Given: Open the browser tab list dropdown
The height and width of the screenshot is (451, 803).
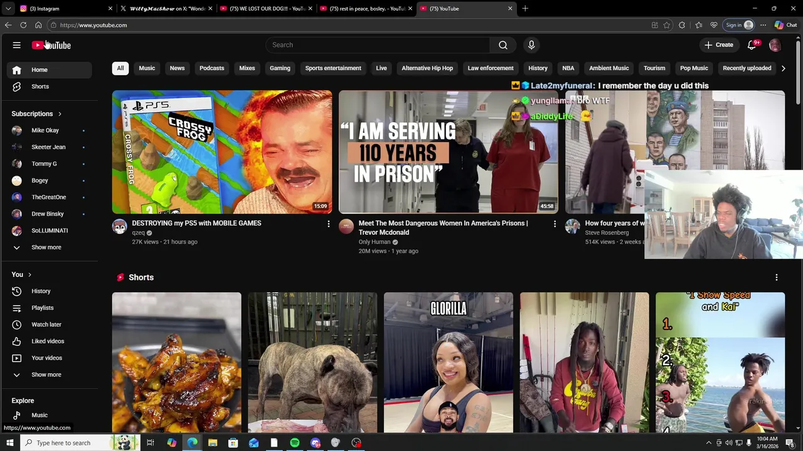Looking at the screenshot, I should pyautogui.click(x=8, y=9).
